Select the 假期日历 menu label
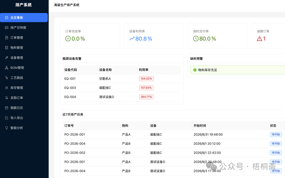Screen dimensions: 285x178 click(x=17, y=108)
